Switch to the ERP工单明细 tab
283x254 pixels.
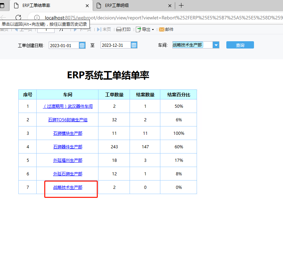point(134,6)
